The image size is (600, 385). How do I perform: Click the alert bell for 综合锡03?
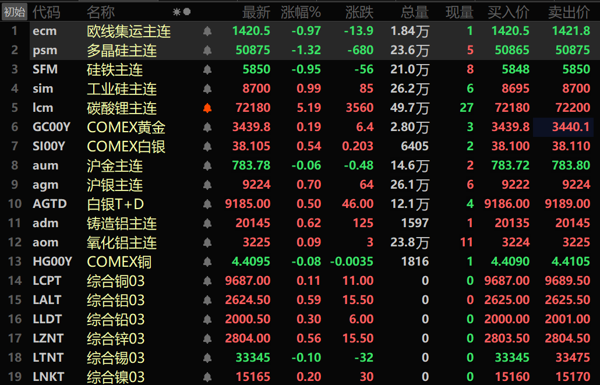(x=207, y=358)
